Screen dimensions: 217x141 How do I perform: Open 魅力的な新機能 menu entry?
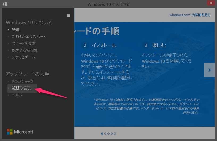point(25,50)
